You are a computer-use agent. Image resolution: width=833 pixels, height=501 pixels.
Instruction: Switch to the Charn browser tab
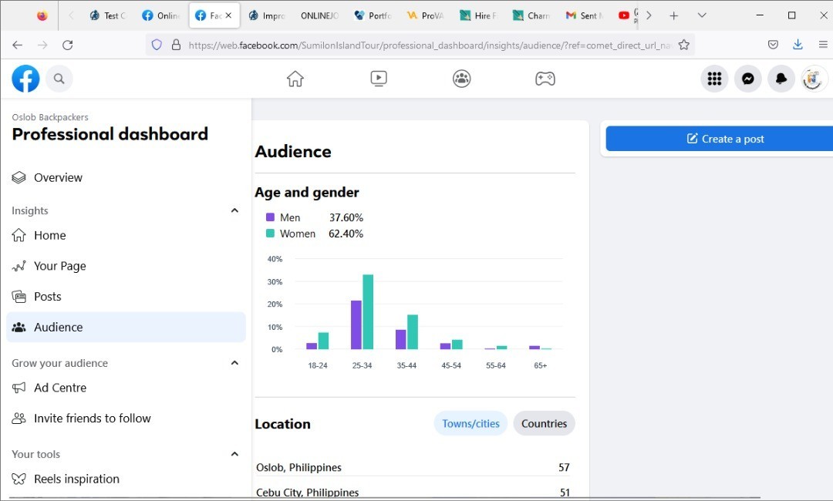[x=531, y=15]
